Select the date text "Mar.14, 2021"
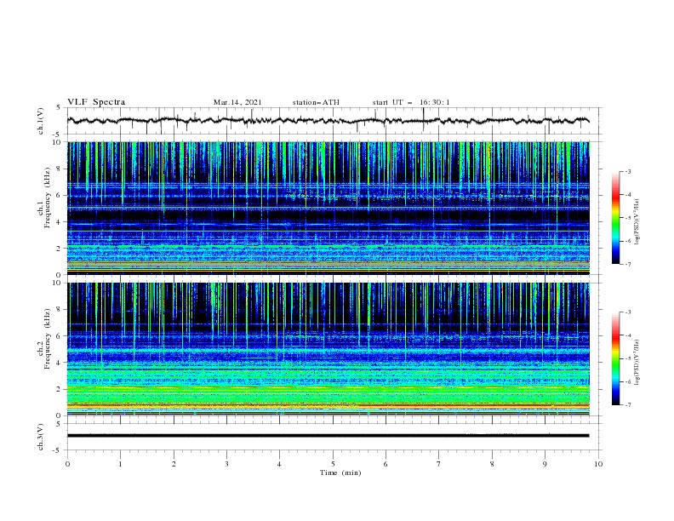The width and height of the screenshot is (674, 521). (237, 102)
